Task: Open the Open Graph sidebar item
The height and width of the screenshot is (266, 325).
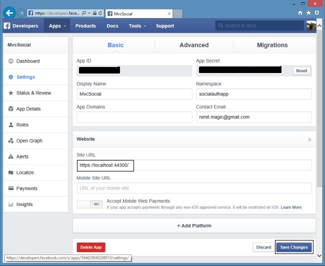Action: (x=36, y=141)
